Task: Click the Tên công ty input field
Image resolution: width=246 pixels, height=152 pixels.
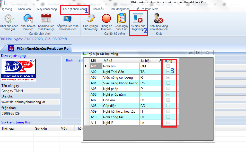Action: click(30, 91)
